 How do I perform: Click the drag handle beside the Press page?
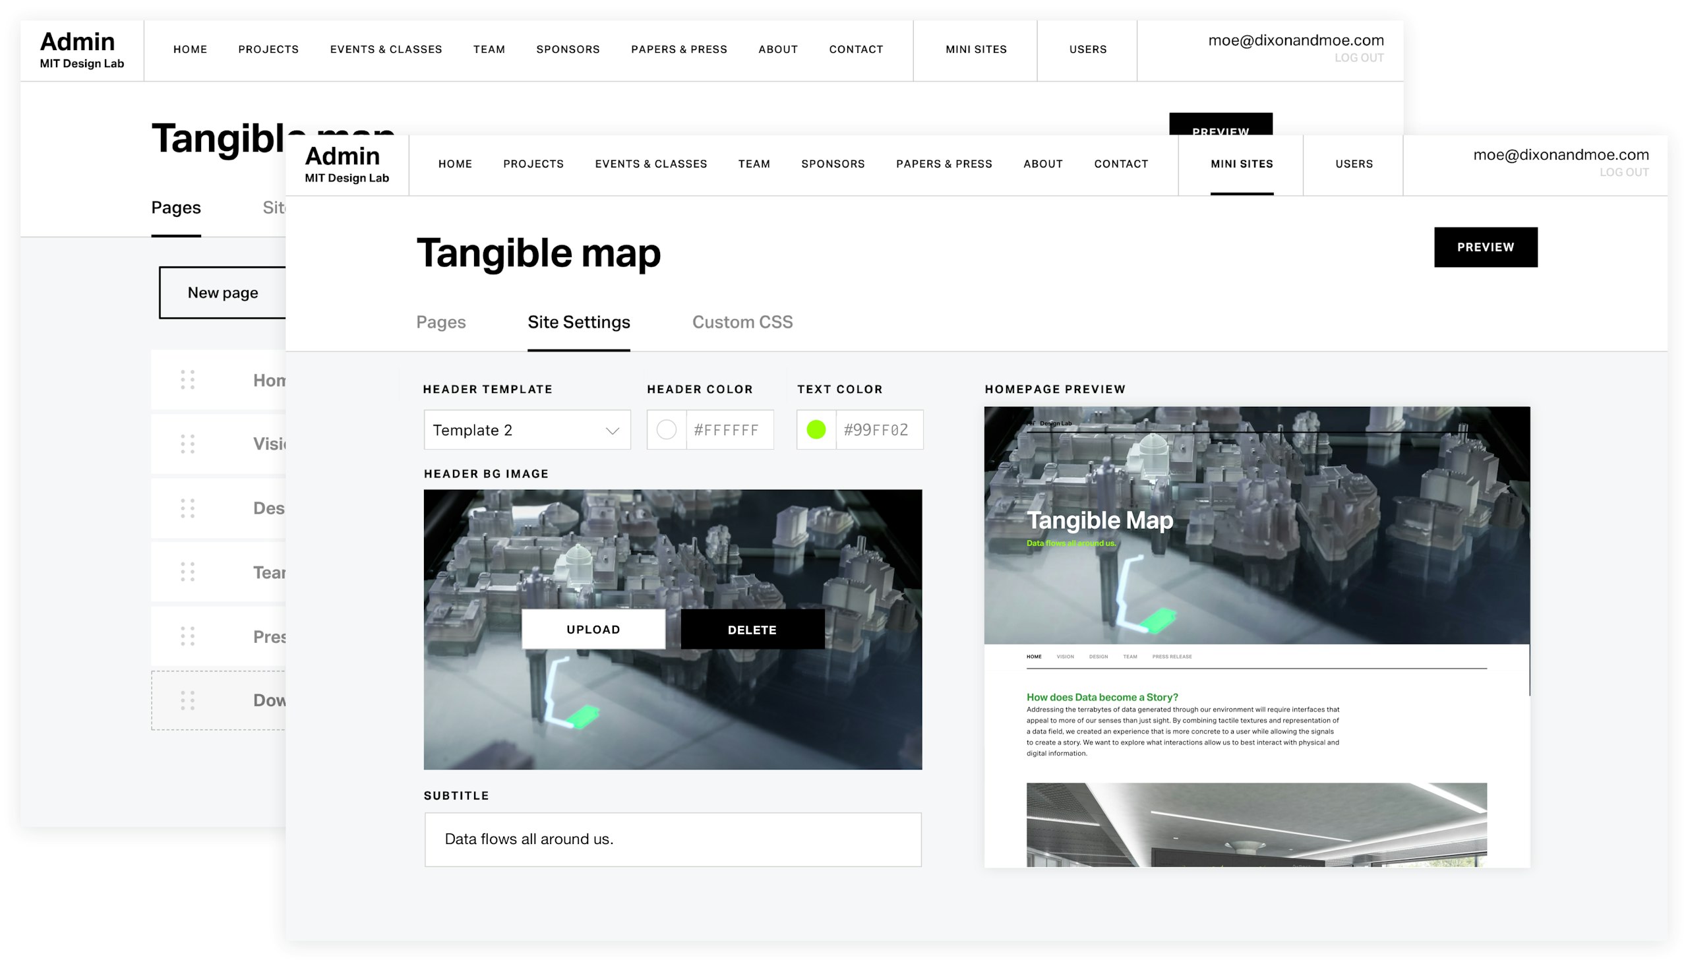(x=189, y=636)
